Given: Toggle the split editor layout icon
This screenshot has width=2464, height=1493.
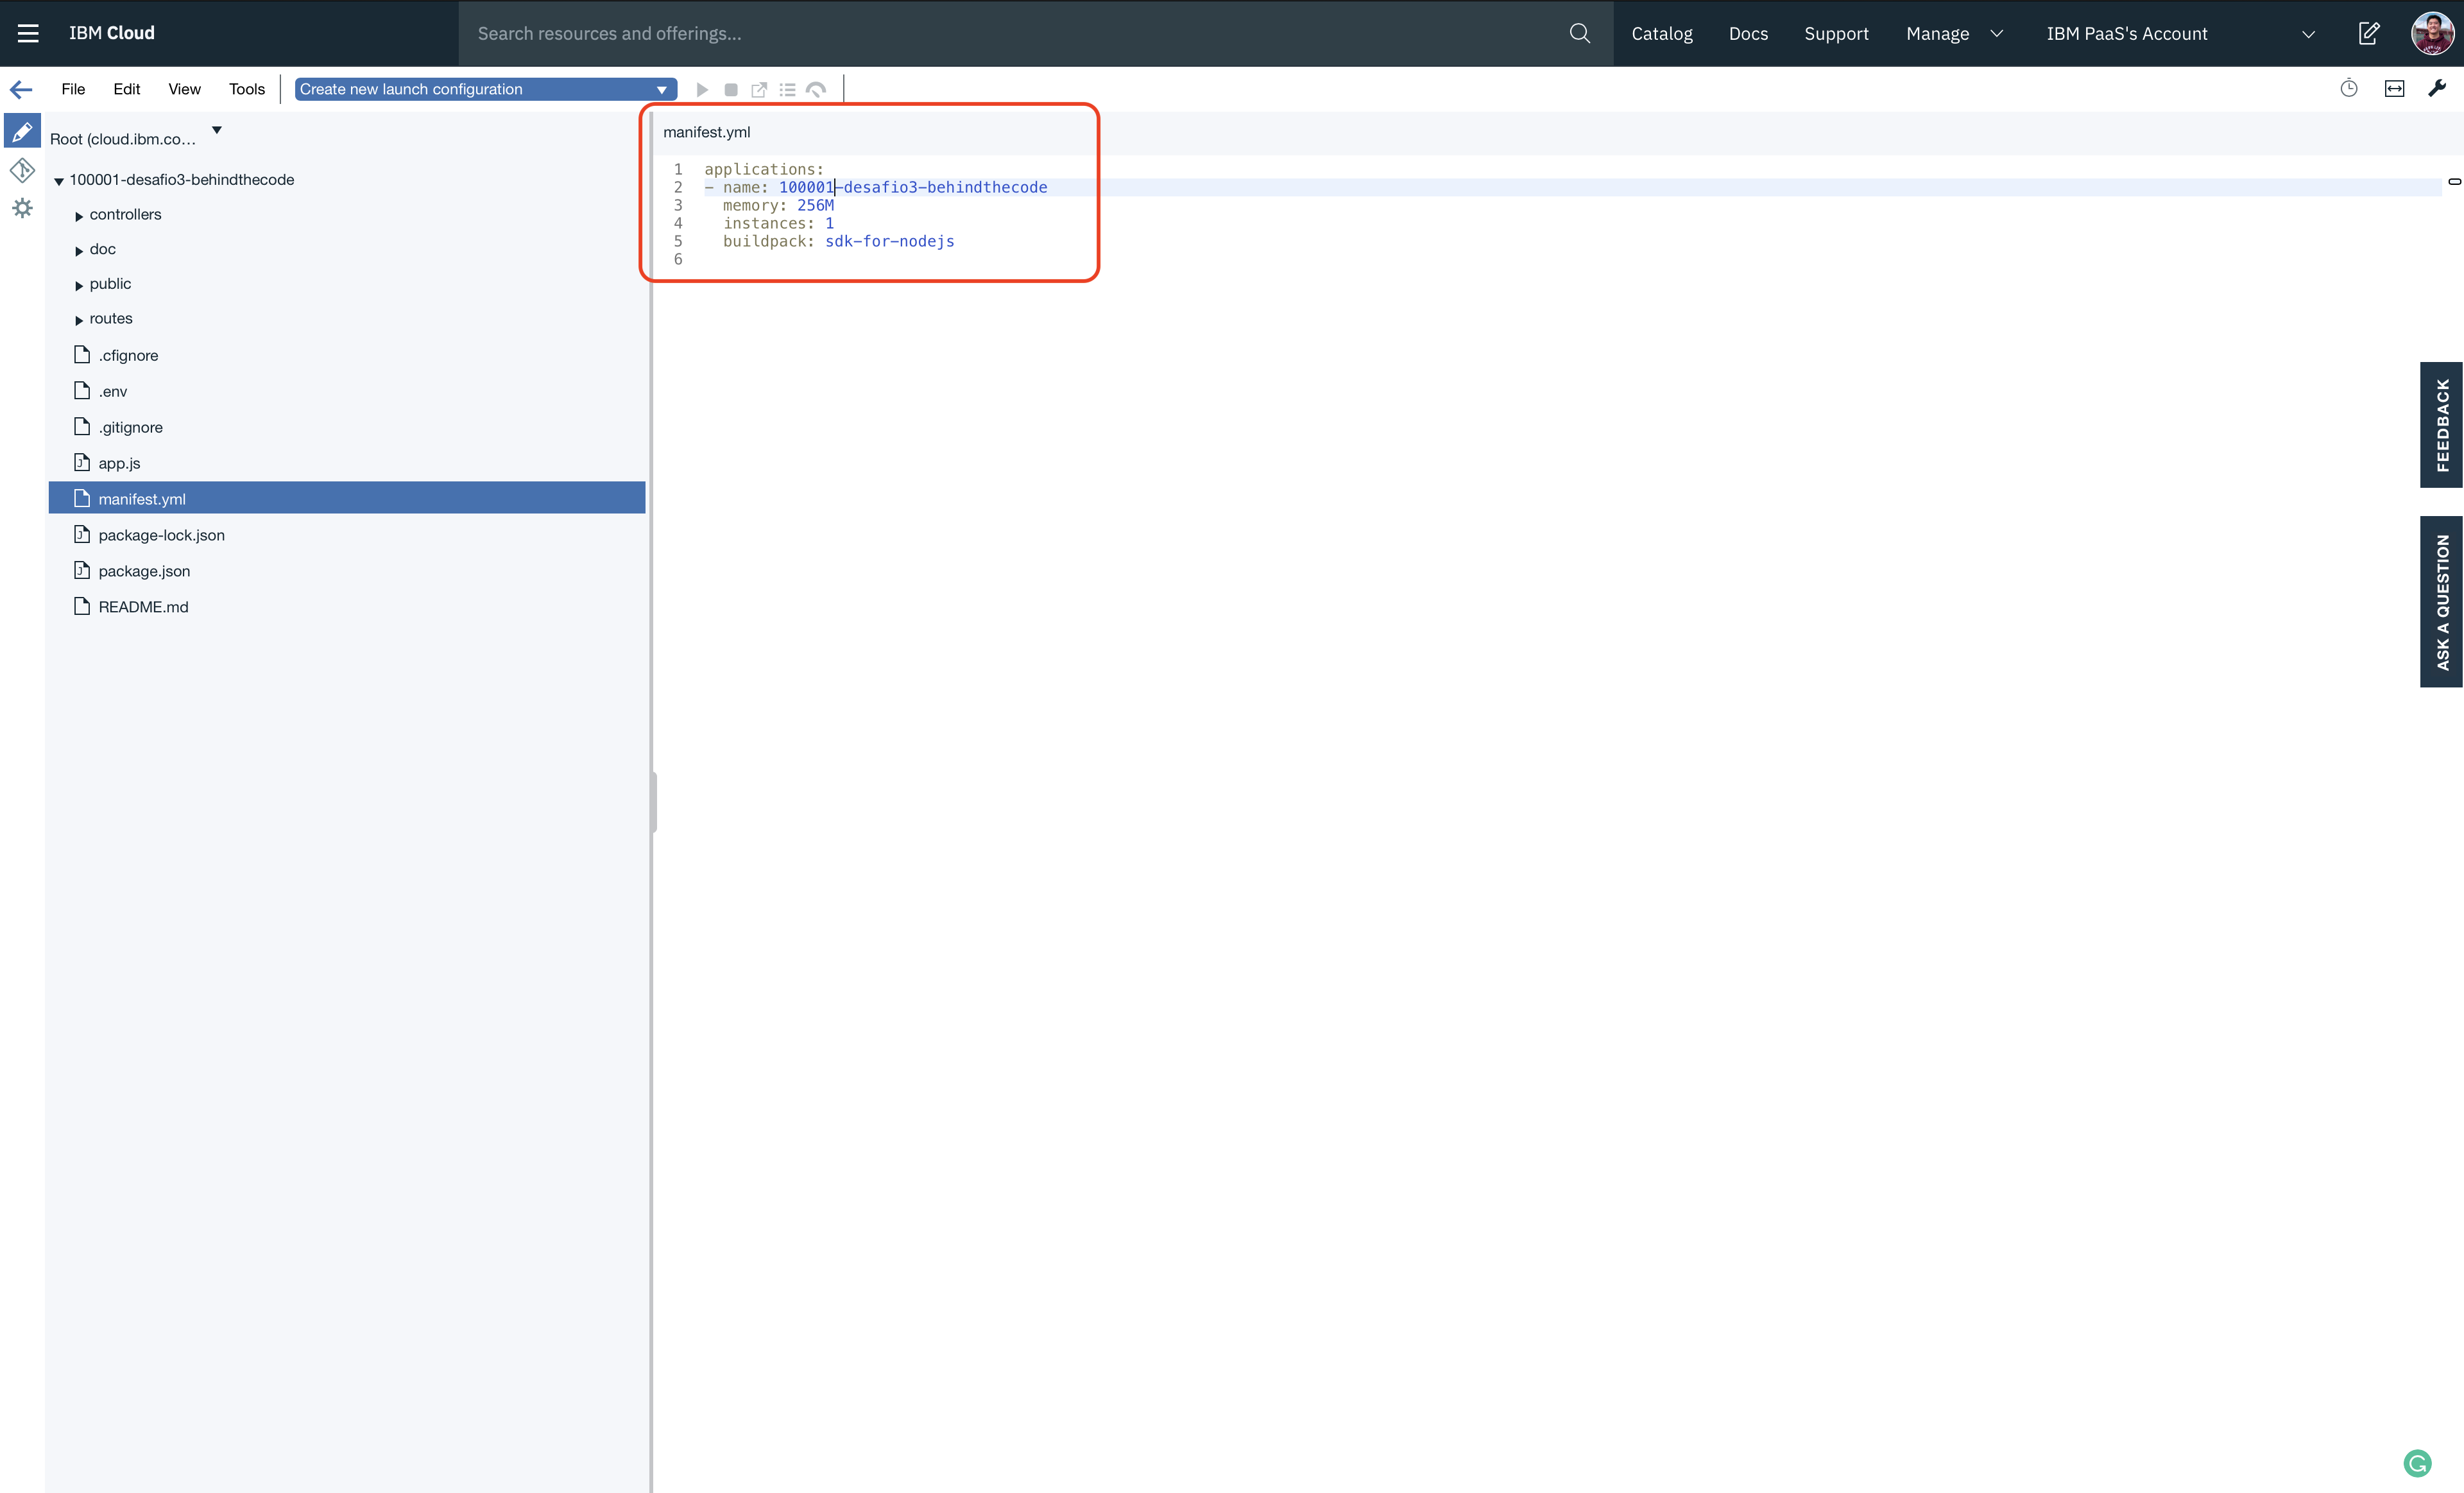Looking at the screenshot, I should pos(2394,89).
